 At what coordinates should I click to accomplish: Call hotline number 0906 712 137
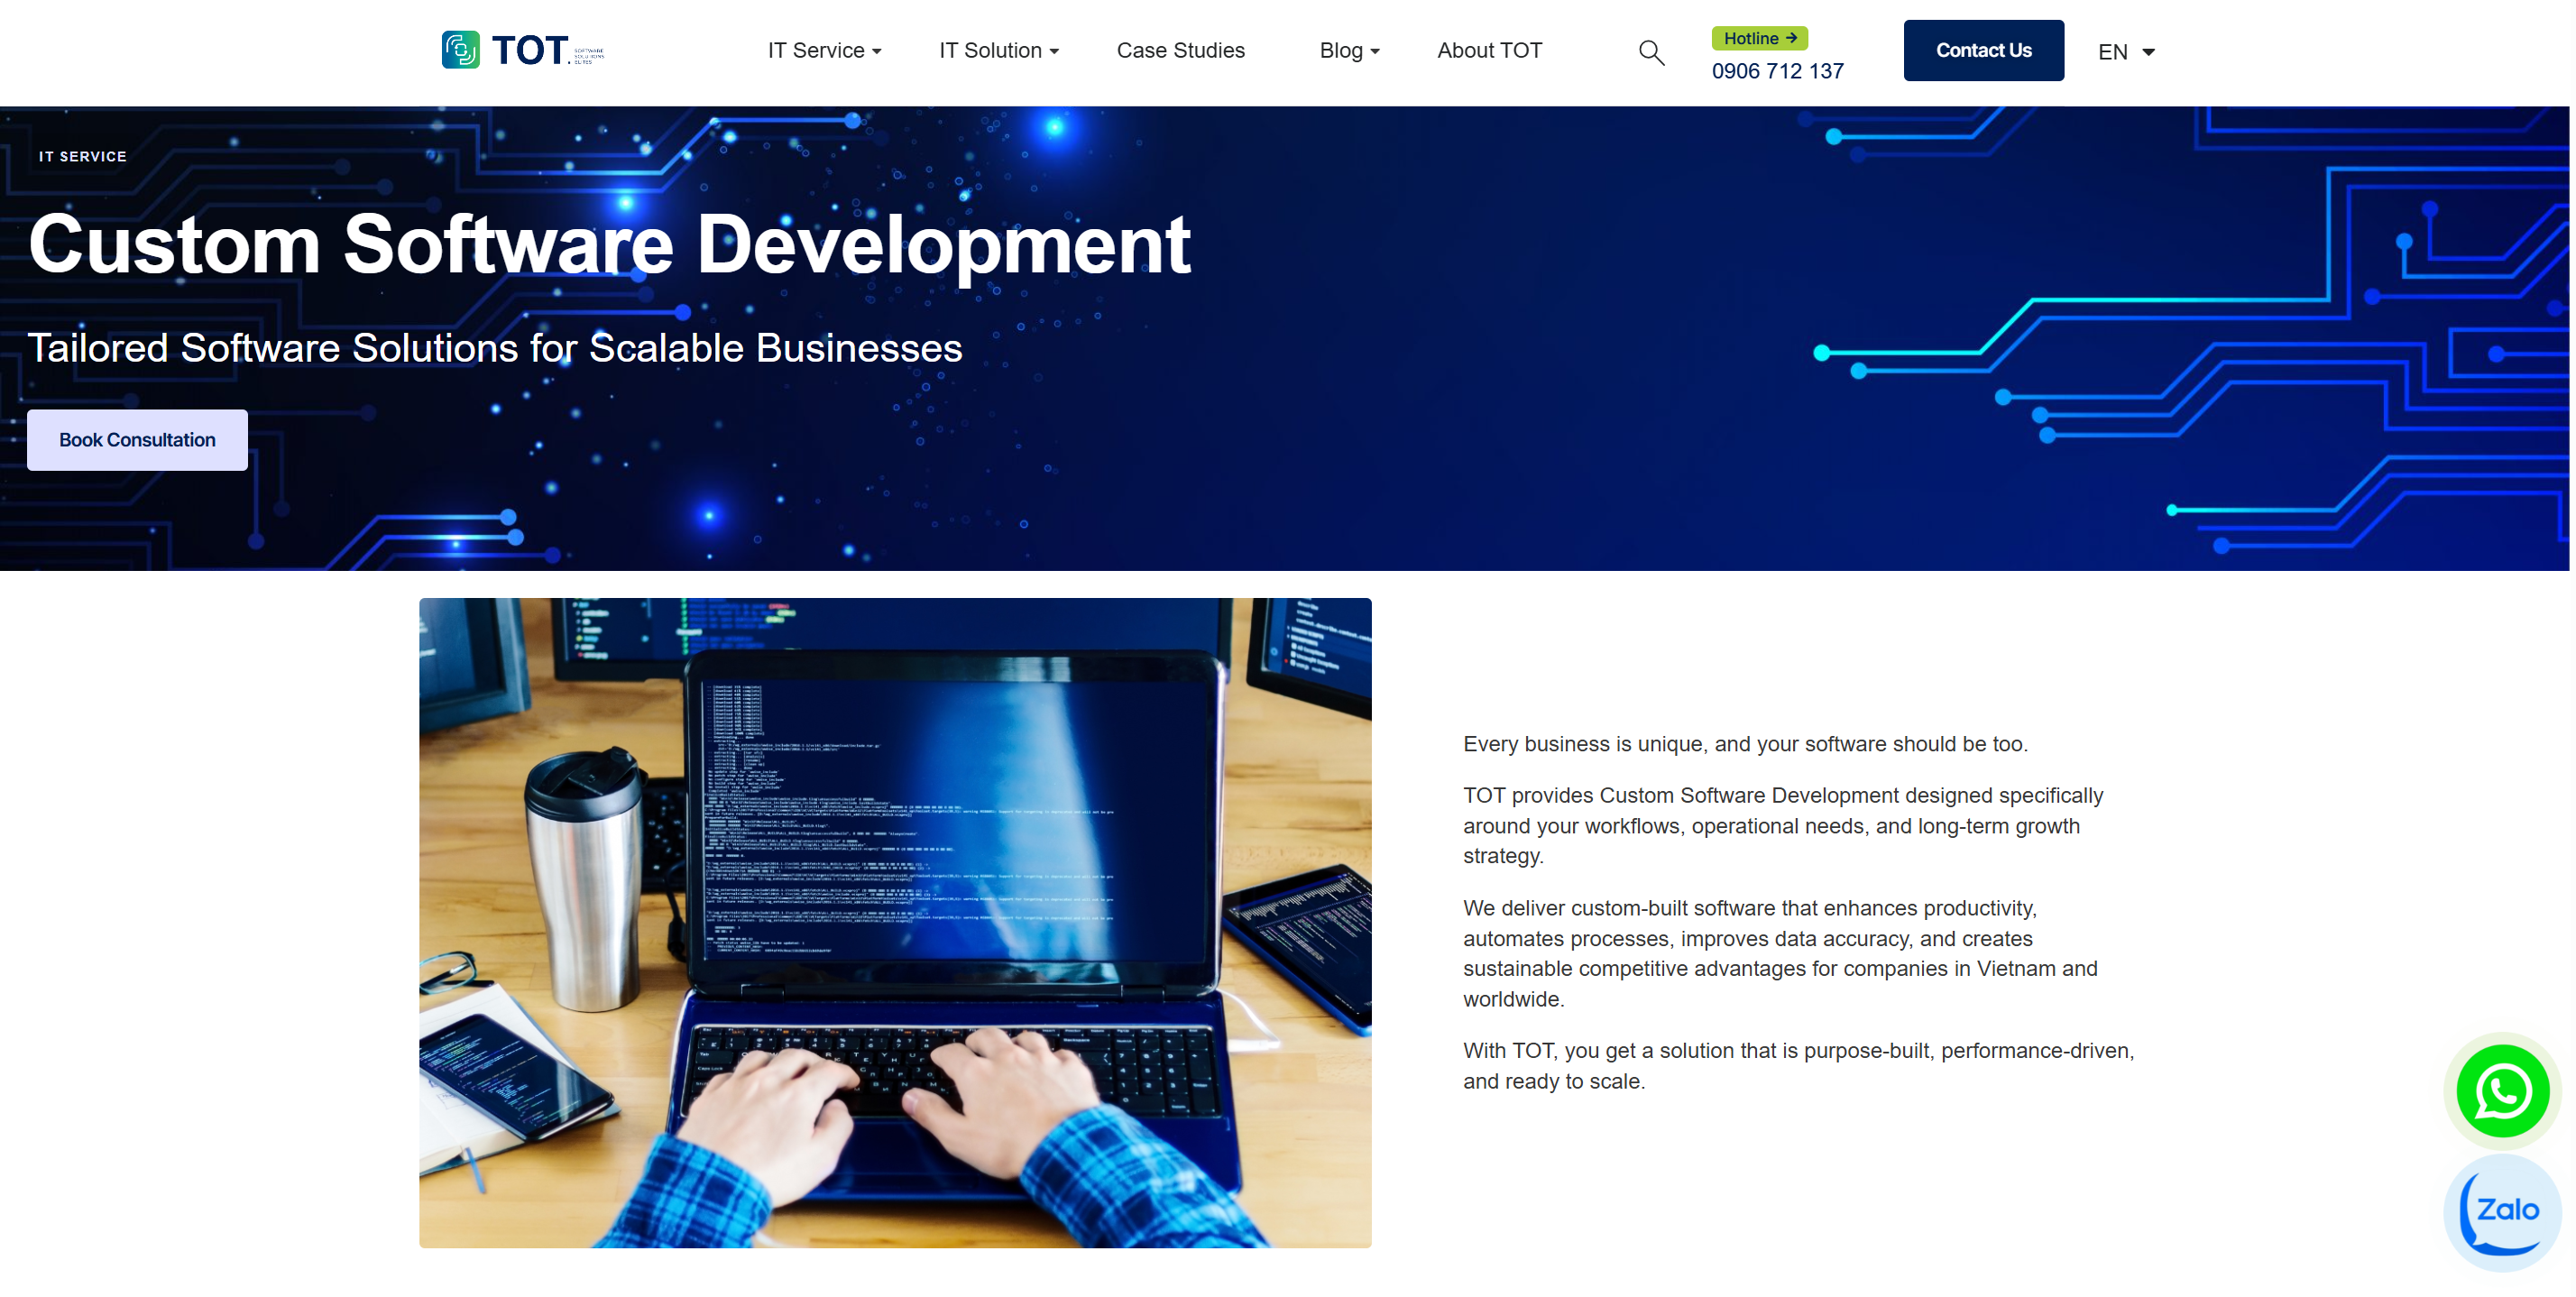(x=1777, y=71)
